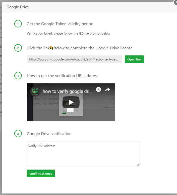Click the 'How to get the verification URL address' heading
The height and width of the screenshot is (195, 177).
(x=63, y=76)
